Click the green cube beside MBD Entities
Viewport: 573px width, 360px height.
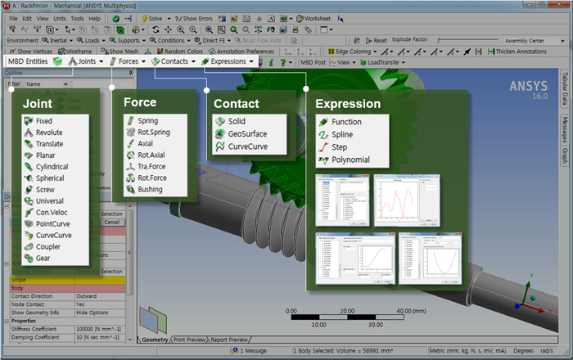[x=57, y=61]
